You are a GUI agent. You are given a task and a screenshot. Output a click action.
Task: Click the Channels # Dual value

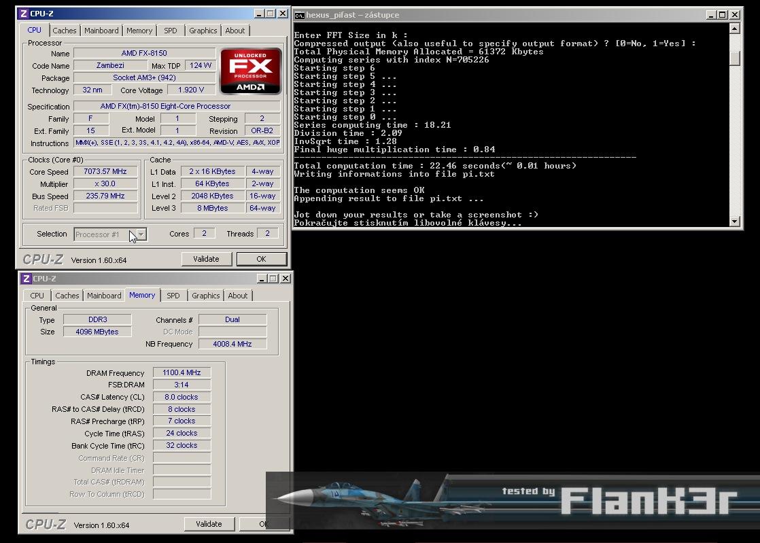point(232,319)
